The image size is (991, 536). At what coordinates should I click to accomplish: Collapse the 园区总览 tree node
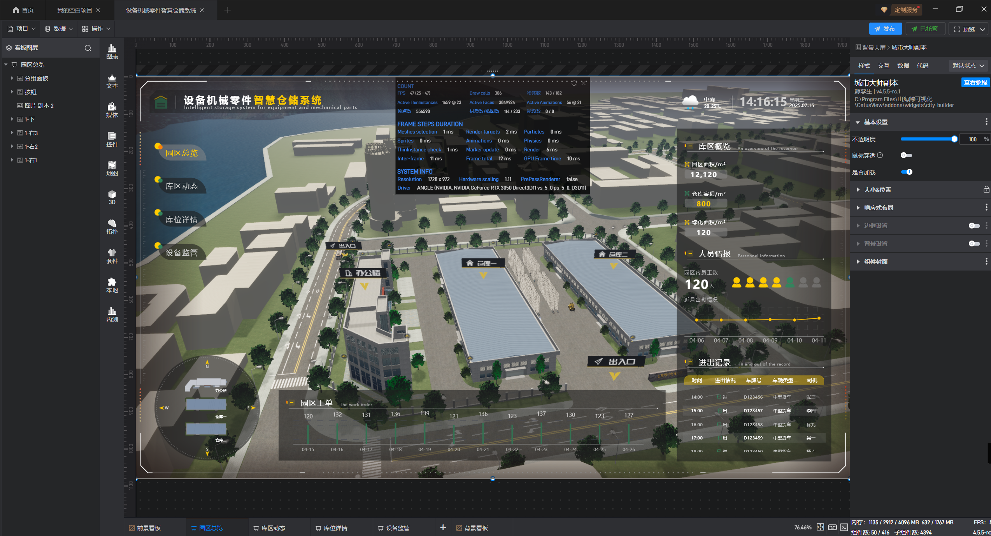point(6,65)
